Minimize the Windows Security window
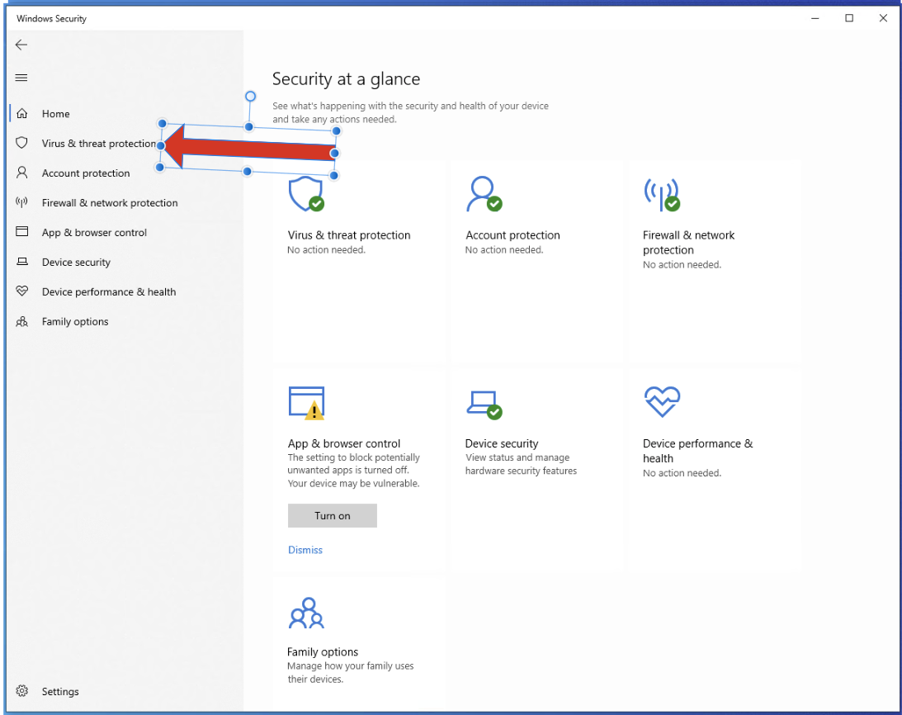The height and width of the screenshot is (715, 902). [x=815, y=18]
